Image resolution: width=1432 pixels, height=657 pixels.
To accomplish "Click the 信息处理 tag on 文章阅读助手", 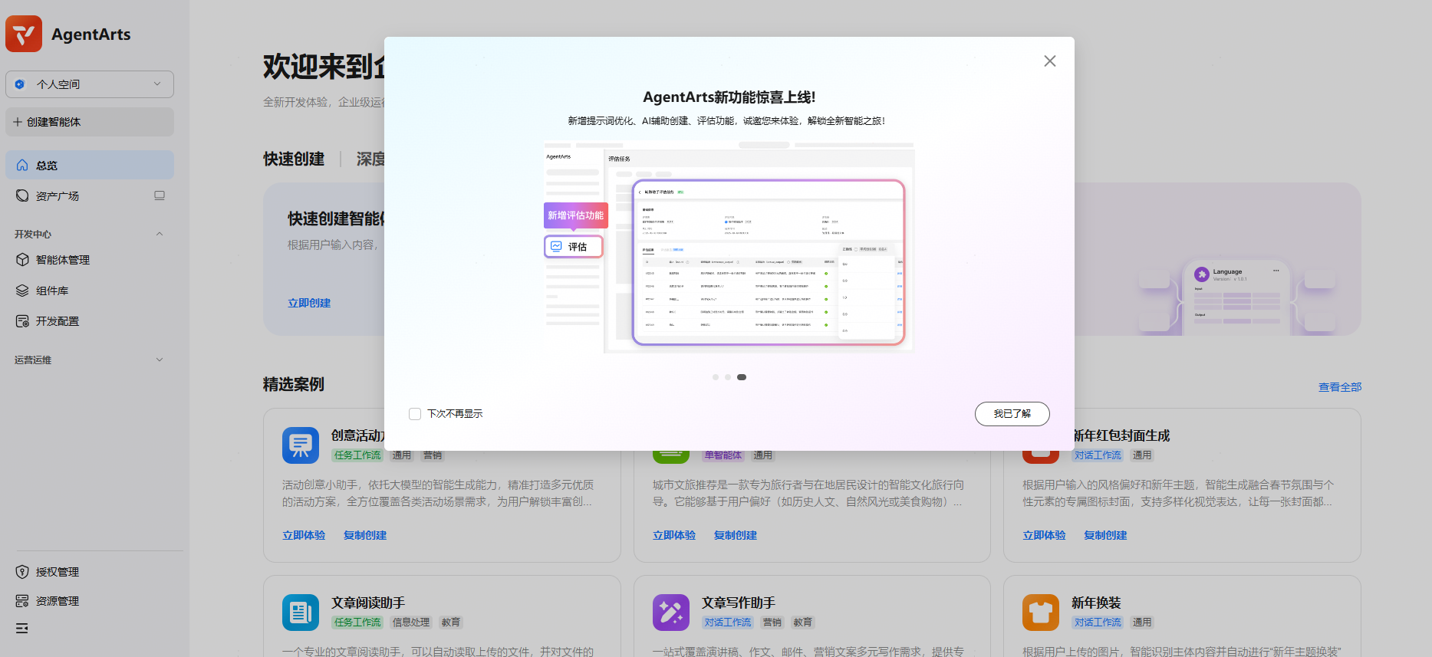I will point(411,623).
